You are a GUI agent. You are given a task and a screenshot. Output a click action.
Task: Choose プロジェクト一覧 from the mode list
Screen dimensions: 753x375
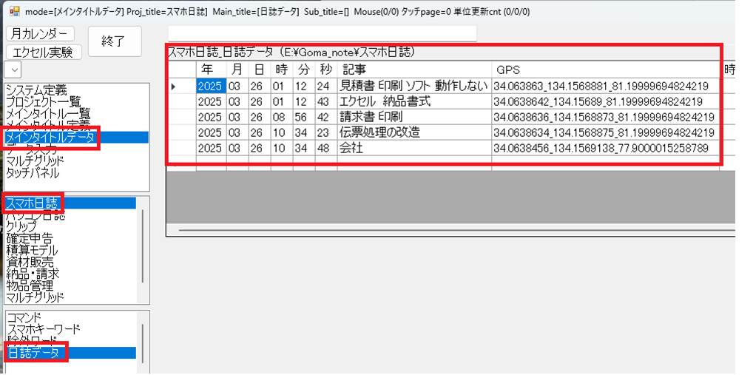pyautogui.click(x=43, y=102)
